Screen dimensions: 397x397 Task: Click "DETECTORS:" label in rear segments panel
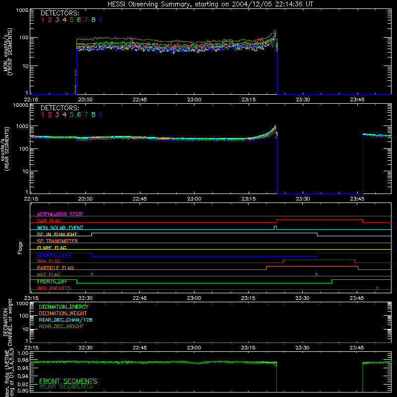click(60, 108)
